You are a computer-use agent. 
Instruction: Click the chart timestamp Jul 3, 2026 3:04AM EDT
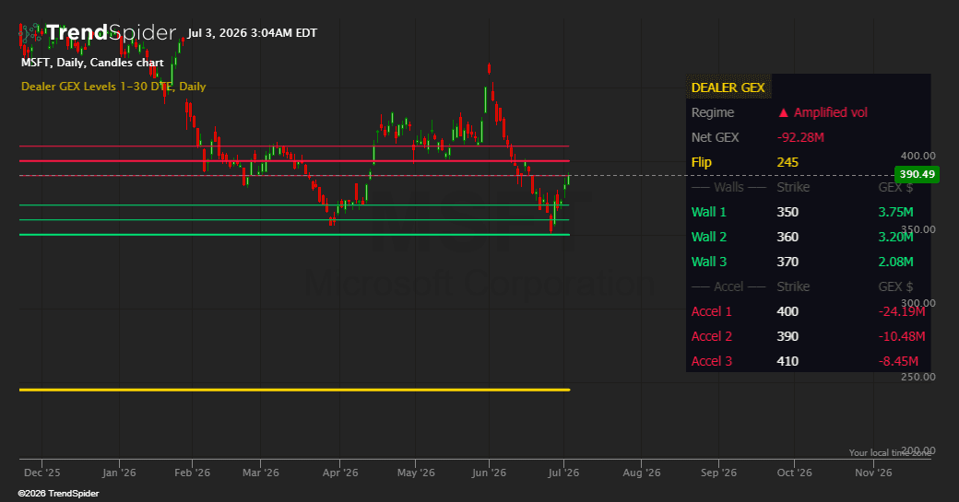tap(252, 33)
